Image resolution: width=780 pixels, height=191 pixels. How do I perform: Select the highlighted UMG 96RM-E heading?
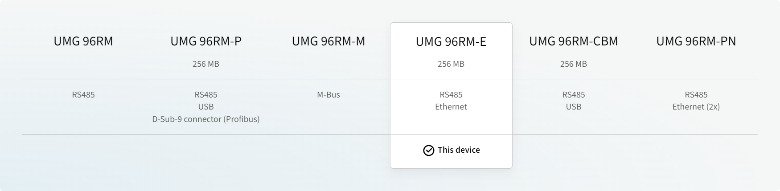tap(451, 42)
